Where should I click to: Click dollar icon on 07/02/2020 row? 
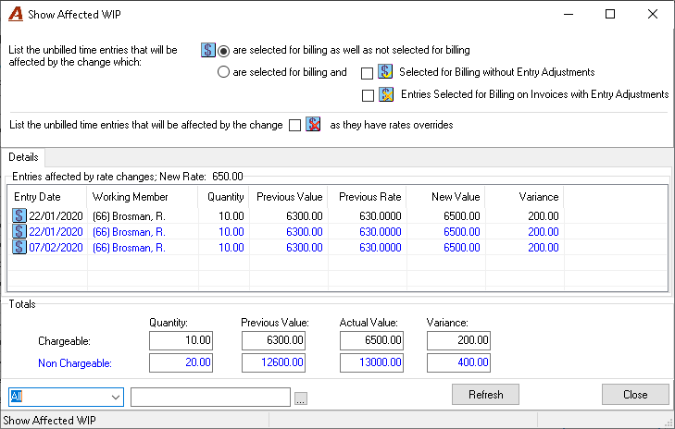(19, 247)
